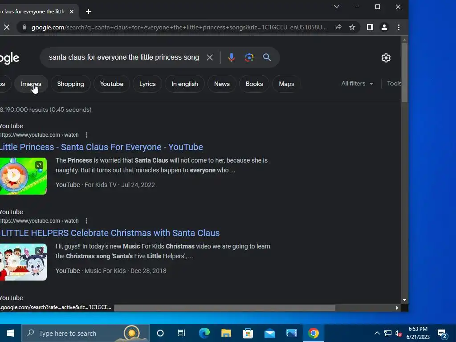The image size is (456, 342).
Task: Submit search with magnifier icon
Action: point(267,57)
